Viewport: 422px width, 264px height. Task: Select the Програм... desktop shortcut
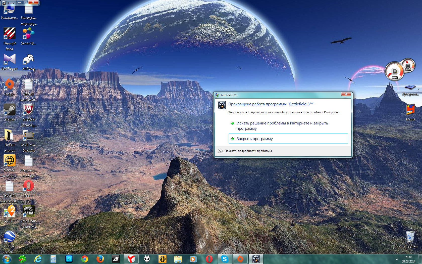click(x=410, y=90)
